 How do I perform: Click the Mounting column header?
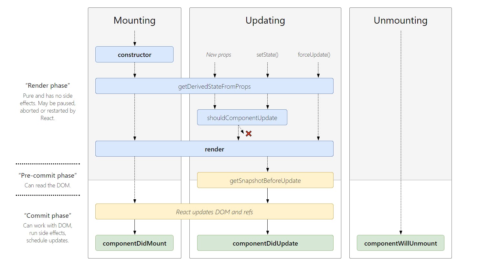[134, 20]
